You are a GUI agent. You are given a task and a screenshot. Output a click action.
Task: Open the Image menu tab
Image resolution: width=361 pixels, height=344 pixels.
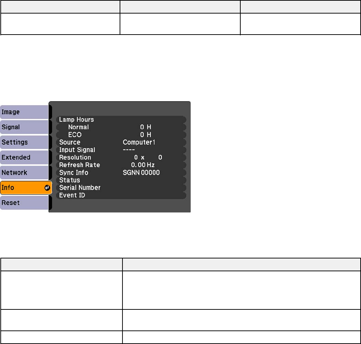point(24,112)
